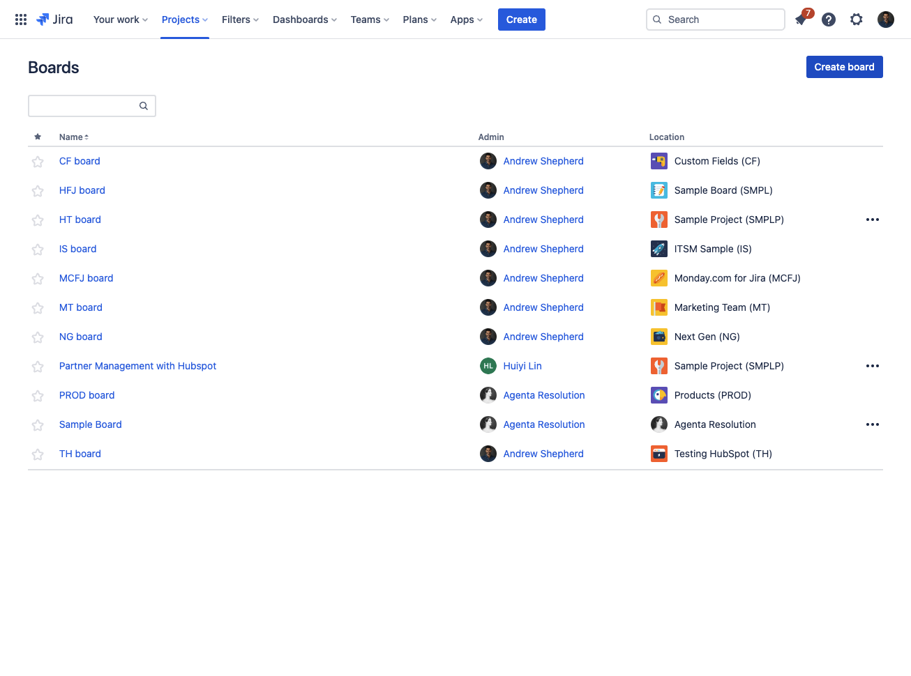Open the user profile avatar in header
Image resolution: width=911 pixels, height=676 pixels.
point(886,20)
